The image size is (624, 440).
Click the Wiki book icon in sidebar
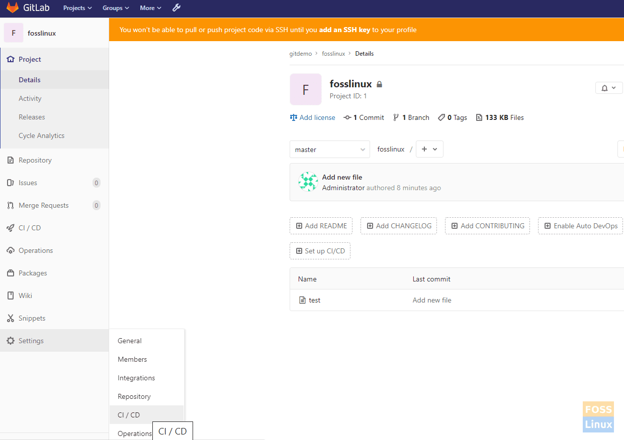pos(10,296)
